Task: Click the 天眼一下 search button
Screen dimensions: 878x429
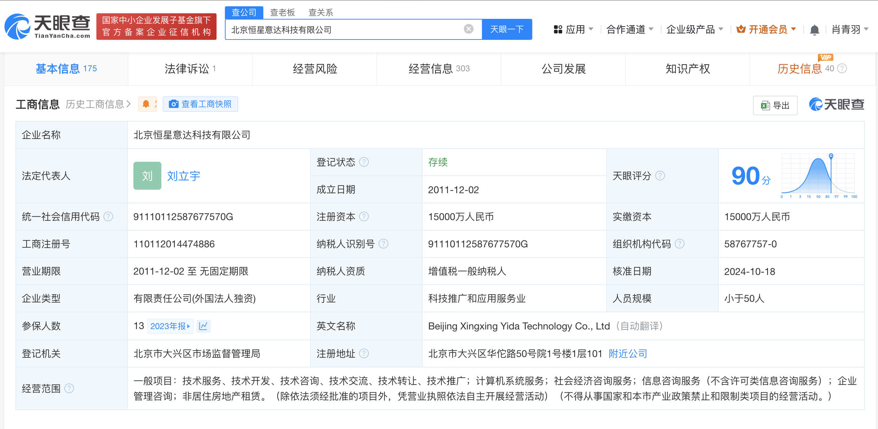Action: pyautogui.click(x=507, y=29)
